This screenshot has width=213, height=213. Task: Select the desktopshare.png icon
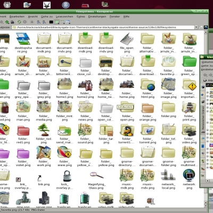(23, 38)
